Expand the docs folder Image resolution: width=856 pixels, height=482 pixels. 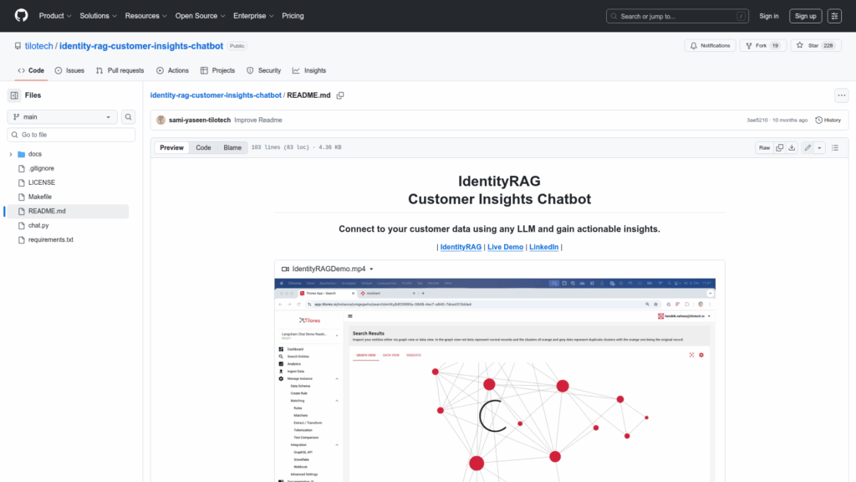10,154
